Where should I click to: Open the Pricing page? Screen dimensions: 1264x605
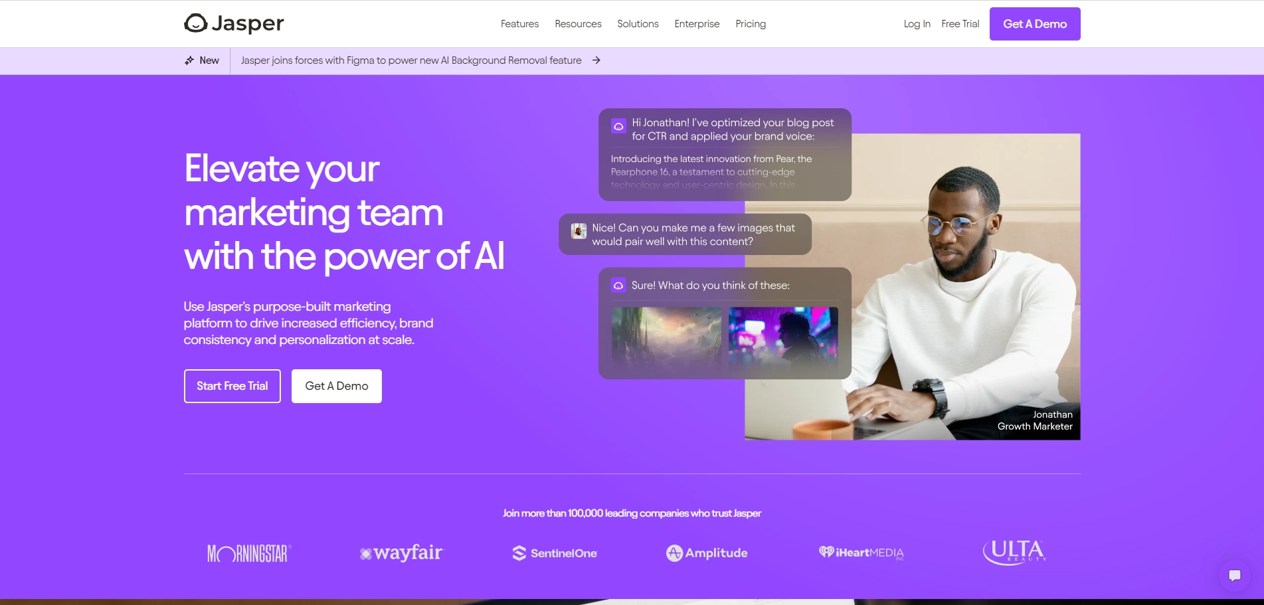point(751,24)
